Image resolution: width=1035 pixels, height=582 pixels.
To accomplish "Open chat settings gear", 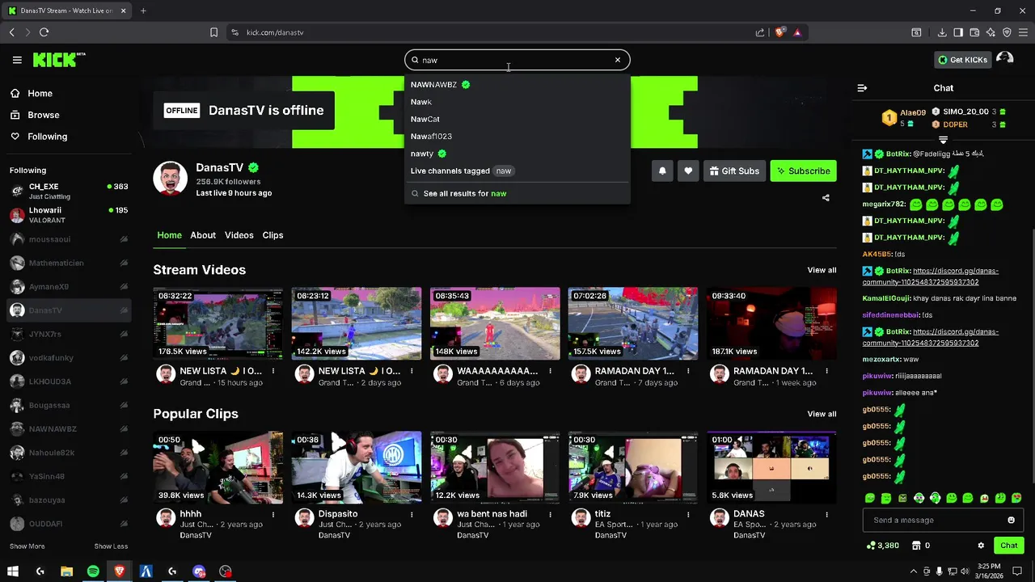I will 981,546.
